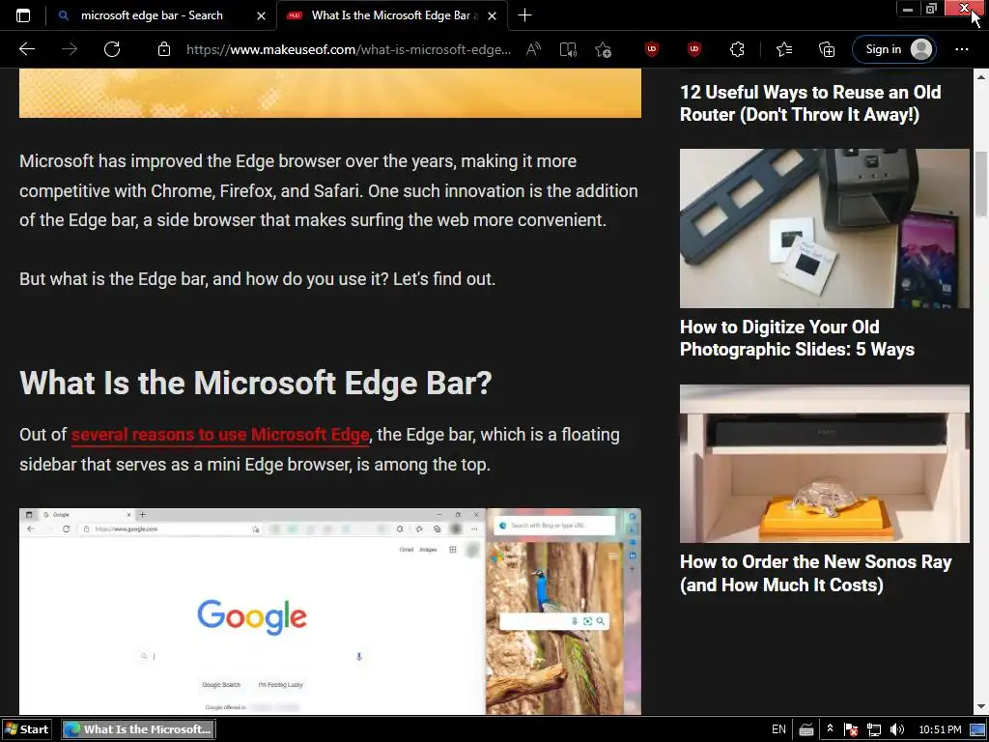Enlarge the Edge bar Google screenshot image
Image resolution: width=989 pixels, height=742 pixels.
[330, 612]
